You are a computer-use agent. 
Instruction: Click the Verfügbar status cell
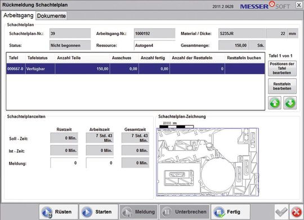pyautogui.click(x=40, y=69)
